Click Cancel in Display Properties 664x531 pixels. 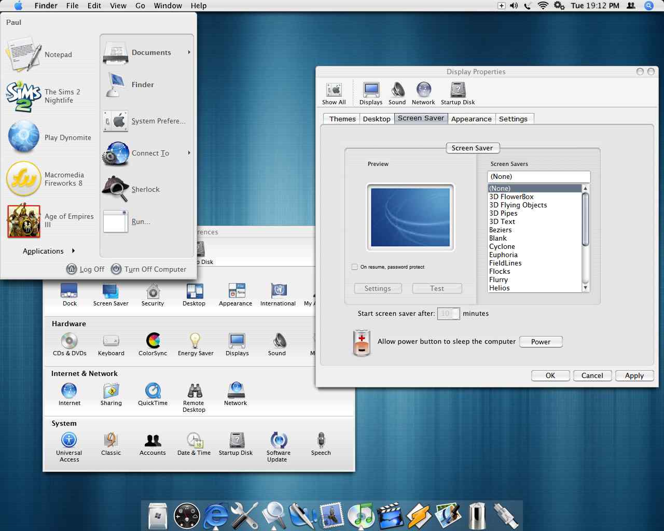pos(592,375)
